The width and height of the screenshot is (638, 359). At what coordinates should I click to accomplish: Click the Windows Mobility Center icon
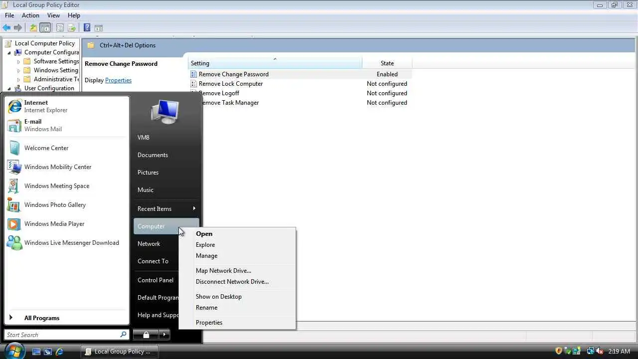click(14, 167)
